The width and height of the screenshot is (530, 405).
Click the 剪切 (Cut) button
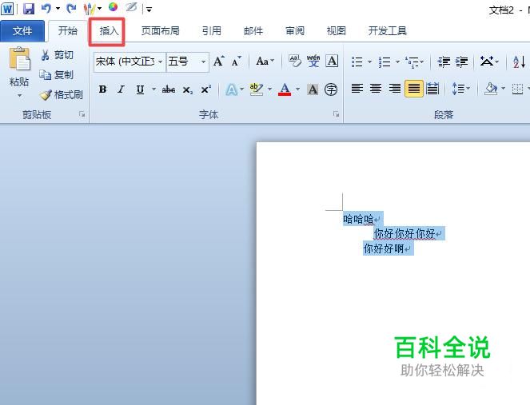tap(58, 55)
